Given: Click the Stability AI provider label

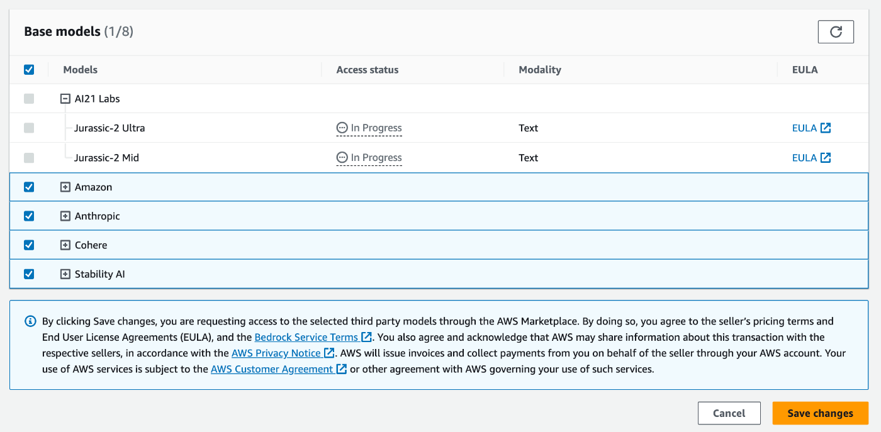Looking at the screenshot, I should tap(99, 274).
